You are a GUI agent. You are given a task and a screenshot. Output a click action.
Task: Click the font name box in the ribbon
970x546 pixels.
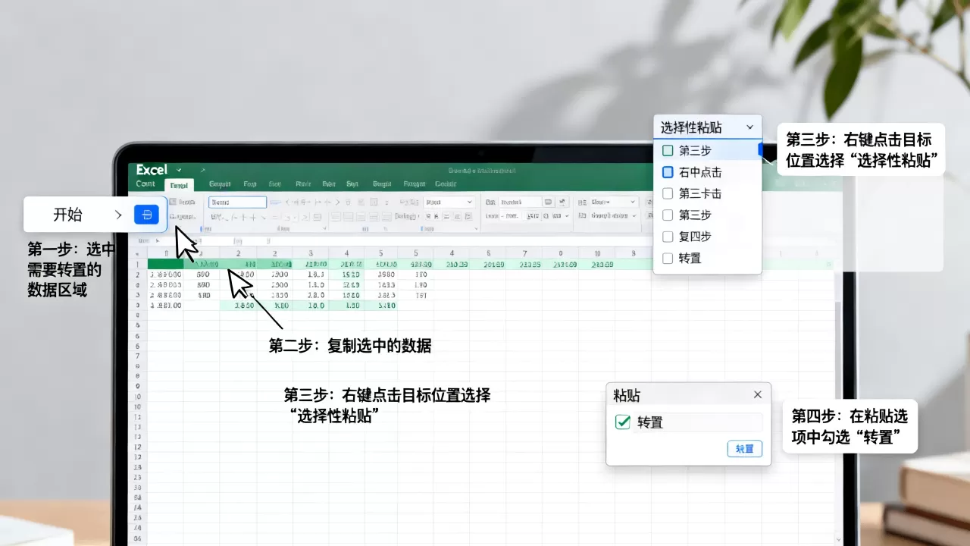tap(237, 202)
